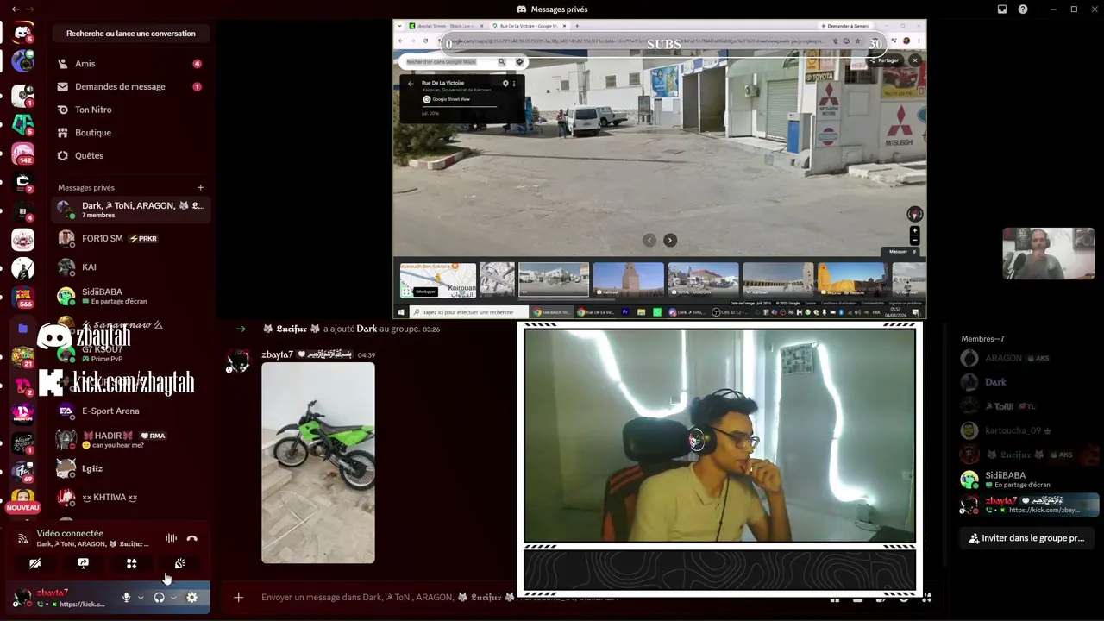Open user settings gear

tap(191, 597)
